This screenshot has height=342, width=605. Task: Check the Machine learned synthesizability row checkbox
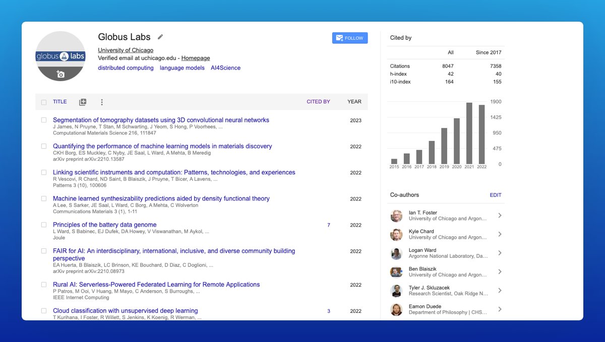44,198
